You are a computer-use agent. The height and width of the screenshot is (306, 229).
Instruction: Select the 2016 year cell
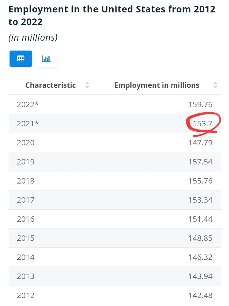[x=26, y=219]
